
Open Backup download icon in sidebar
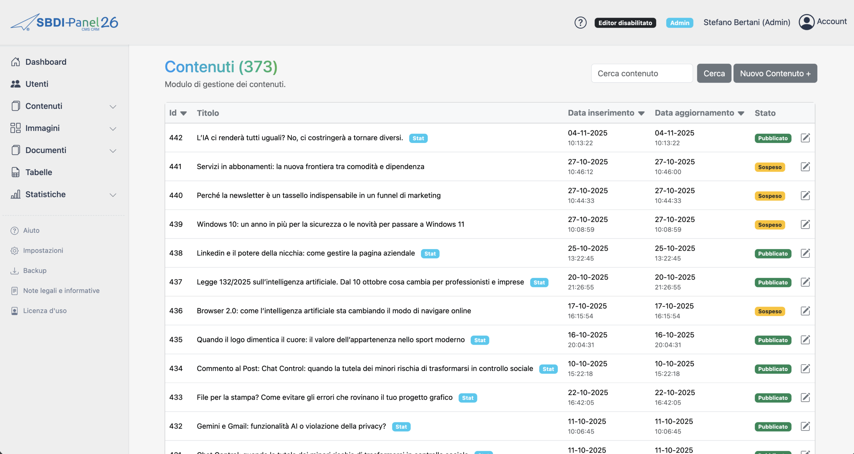(x=14, y=271)
